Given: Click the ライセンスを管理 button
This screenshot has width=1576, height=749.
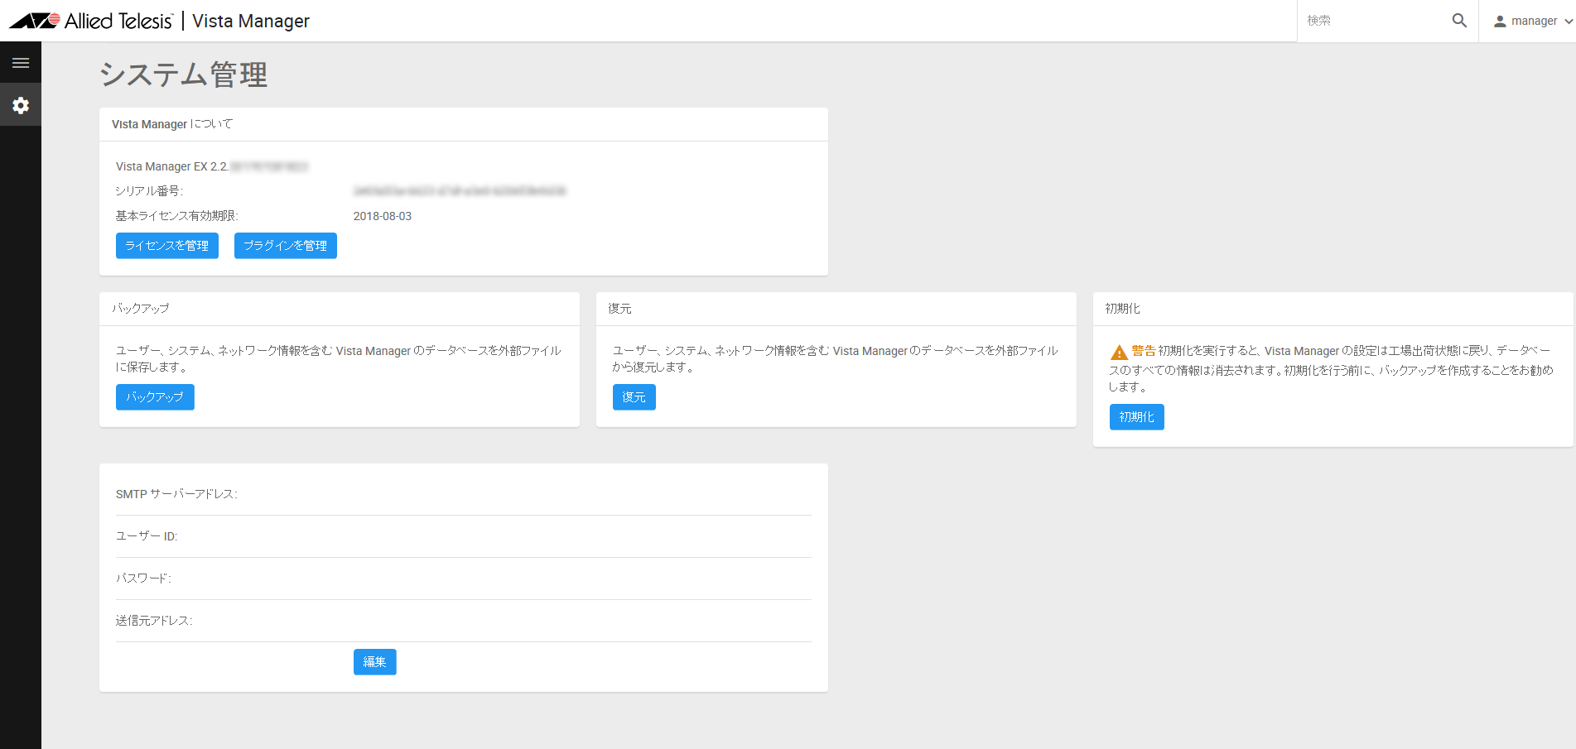Looking at the screenshot, I should point(167,246).
